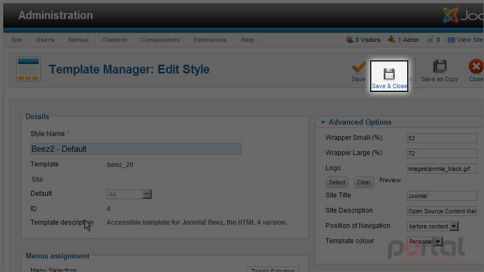
Task: Click the Logo path input field
Action: (442, 169)
